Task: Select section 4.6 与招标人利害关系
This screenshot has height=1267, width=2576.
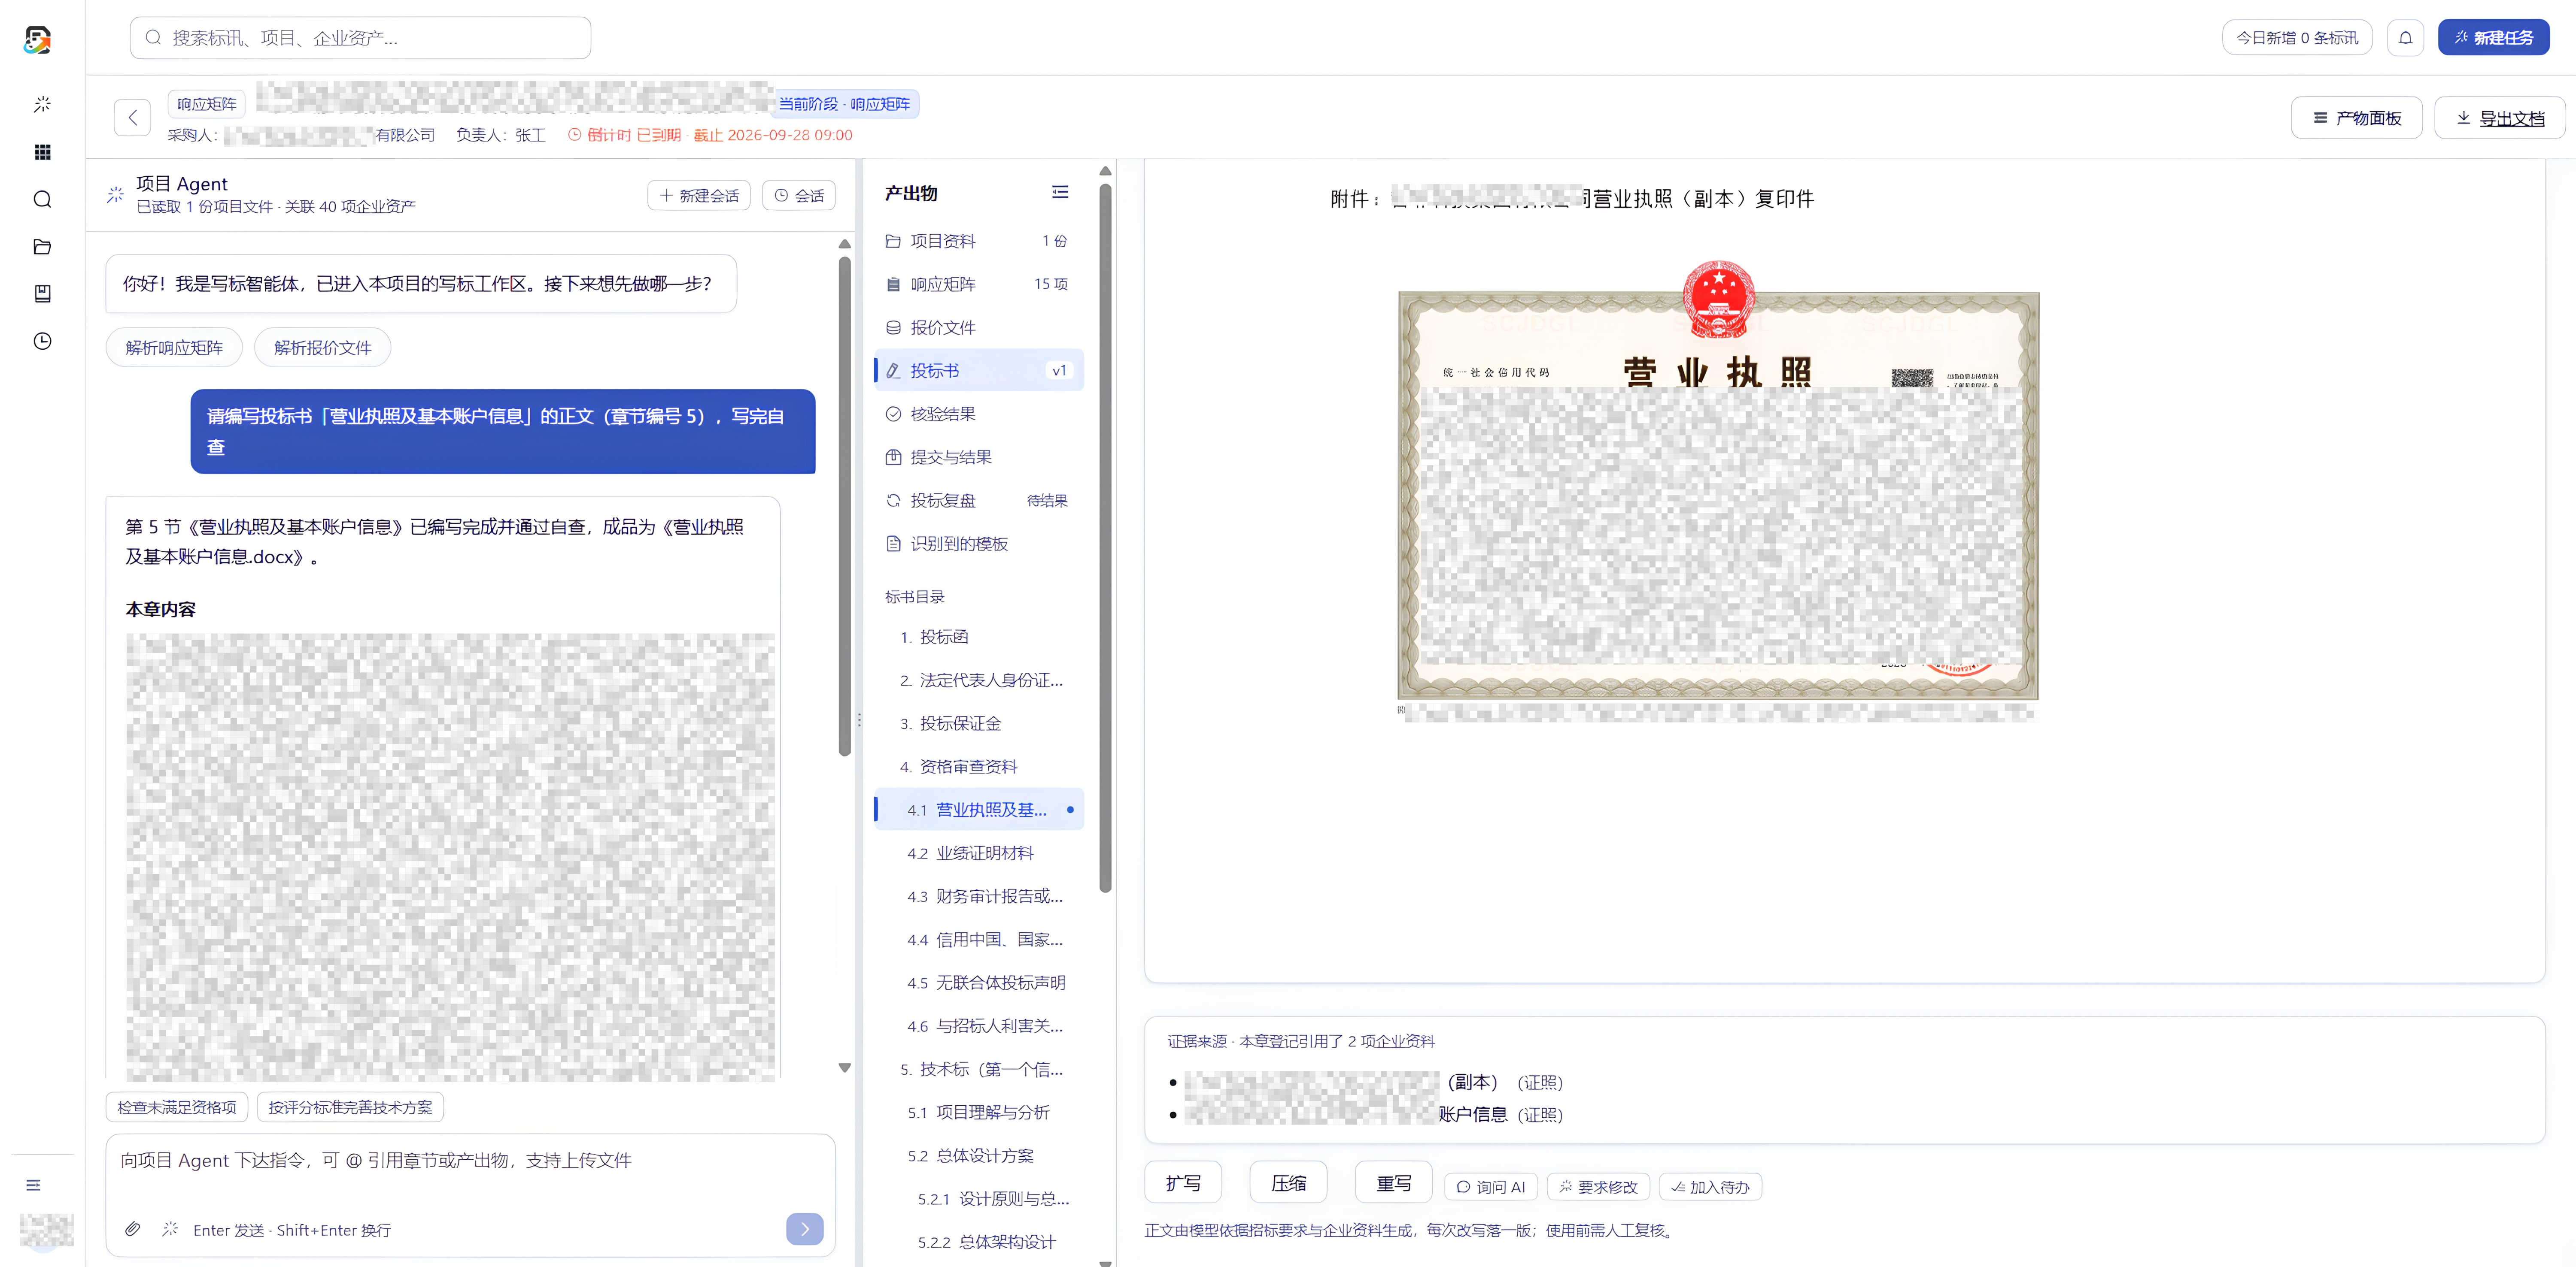Action: 978,1026
